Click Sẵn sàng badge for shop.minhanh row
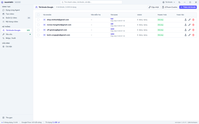The width and height of the screenshot is (199, 124). pyautogui.click(x=161, y=20)
